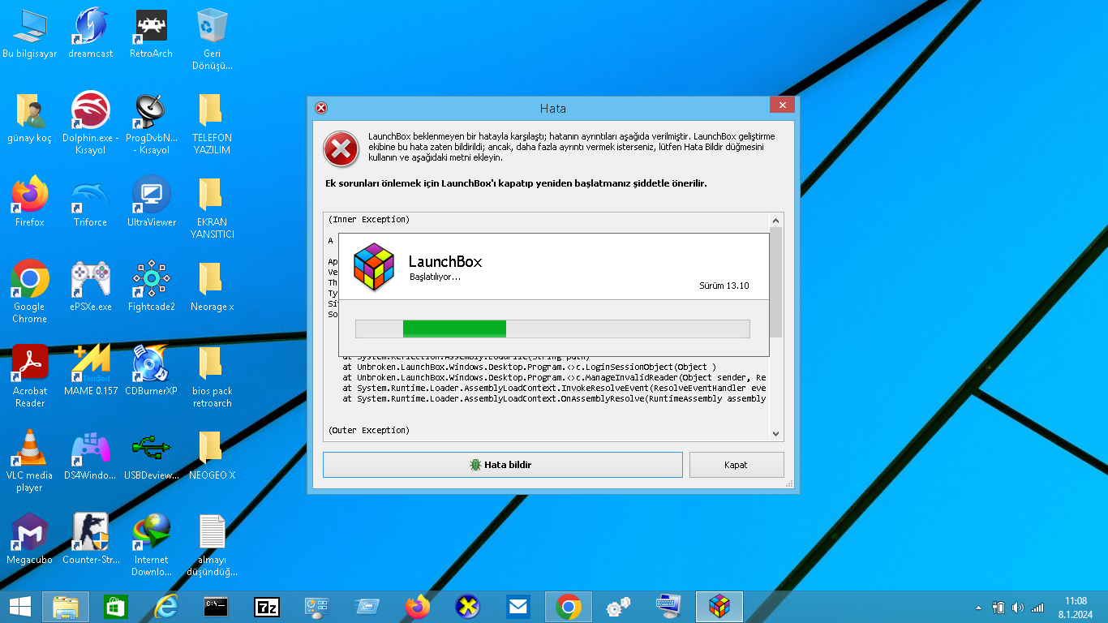Viewport: 1108px width, 623px height.
Task: Click the scroll up arrow in error details
Action: click(x=775, y=221)
